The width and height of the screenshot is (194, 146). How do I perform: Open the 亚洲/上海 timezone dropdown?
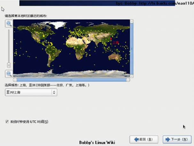tap(31, 92)
